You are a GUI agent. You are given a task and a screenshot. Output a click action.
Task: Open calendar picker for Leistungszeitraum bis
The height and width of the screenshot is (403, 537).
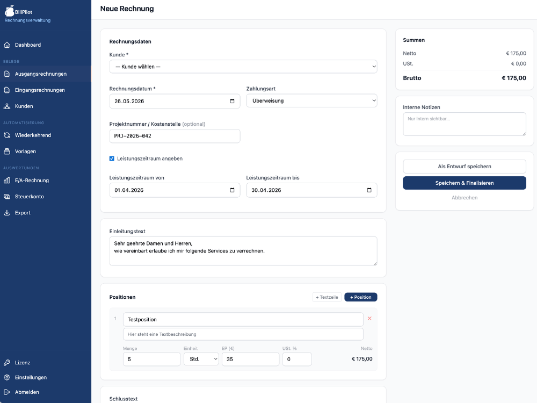[369, 190]
